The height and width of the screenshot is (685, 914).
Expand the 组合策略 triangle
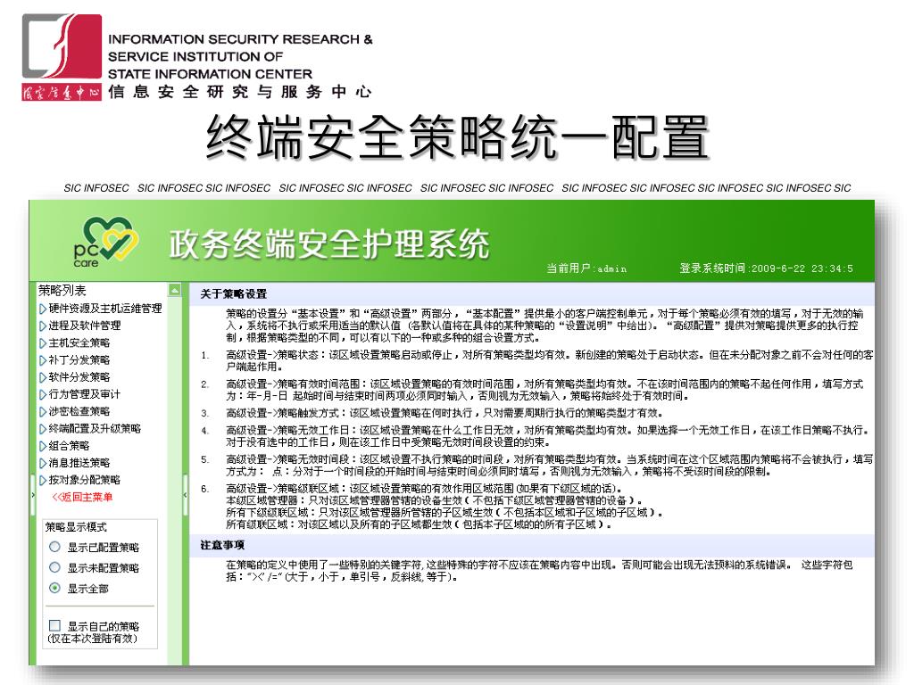(43, 446)
